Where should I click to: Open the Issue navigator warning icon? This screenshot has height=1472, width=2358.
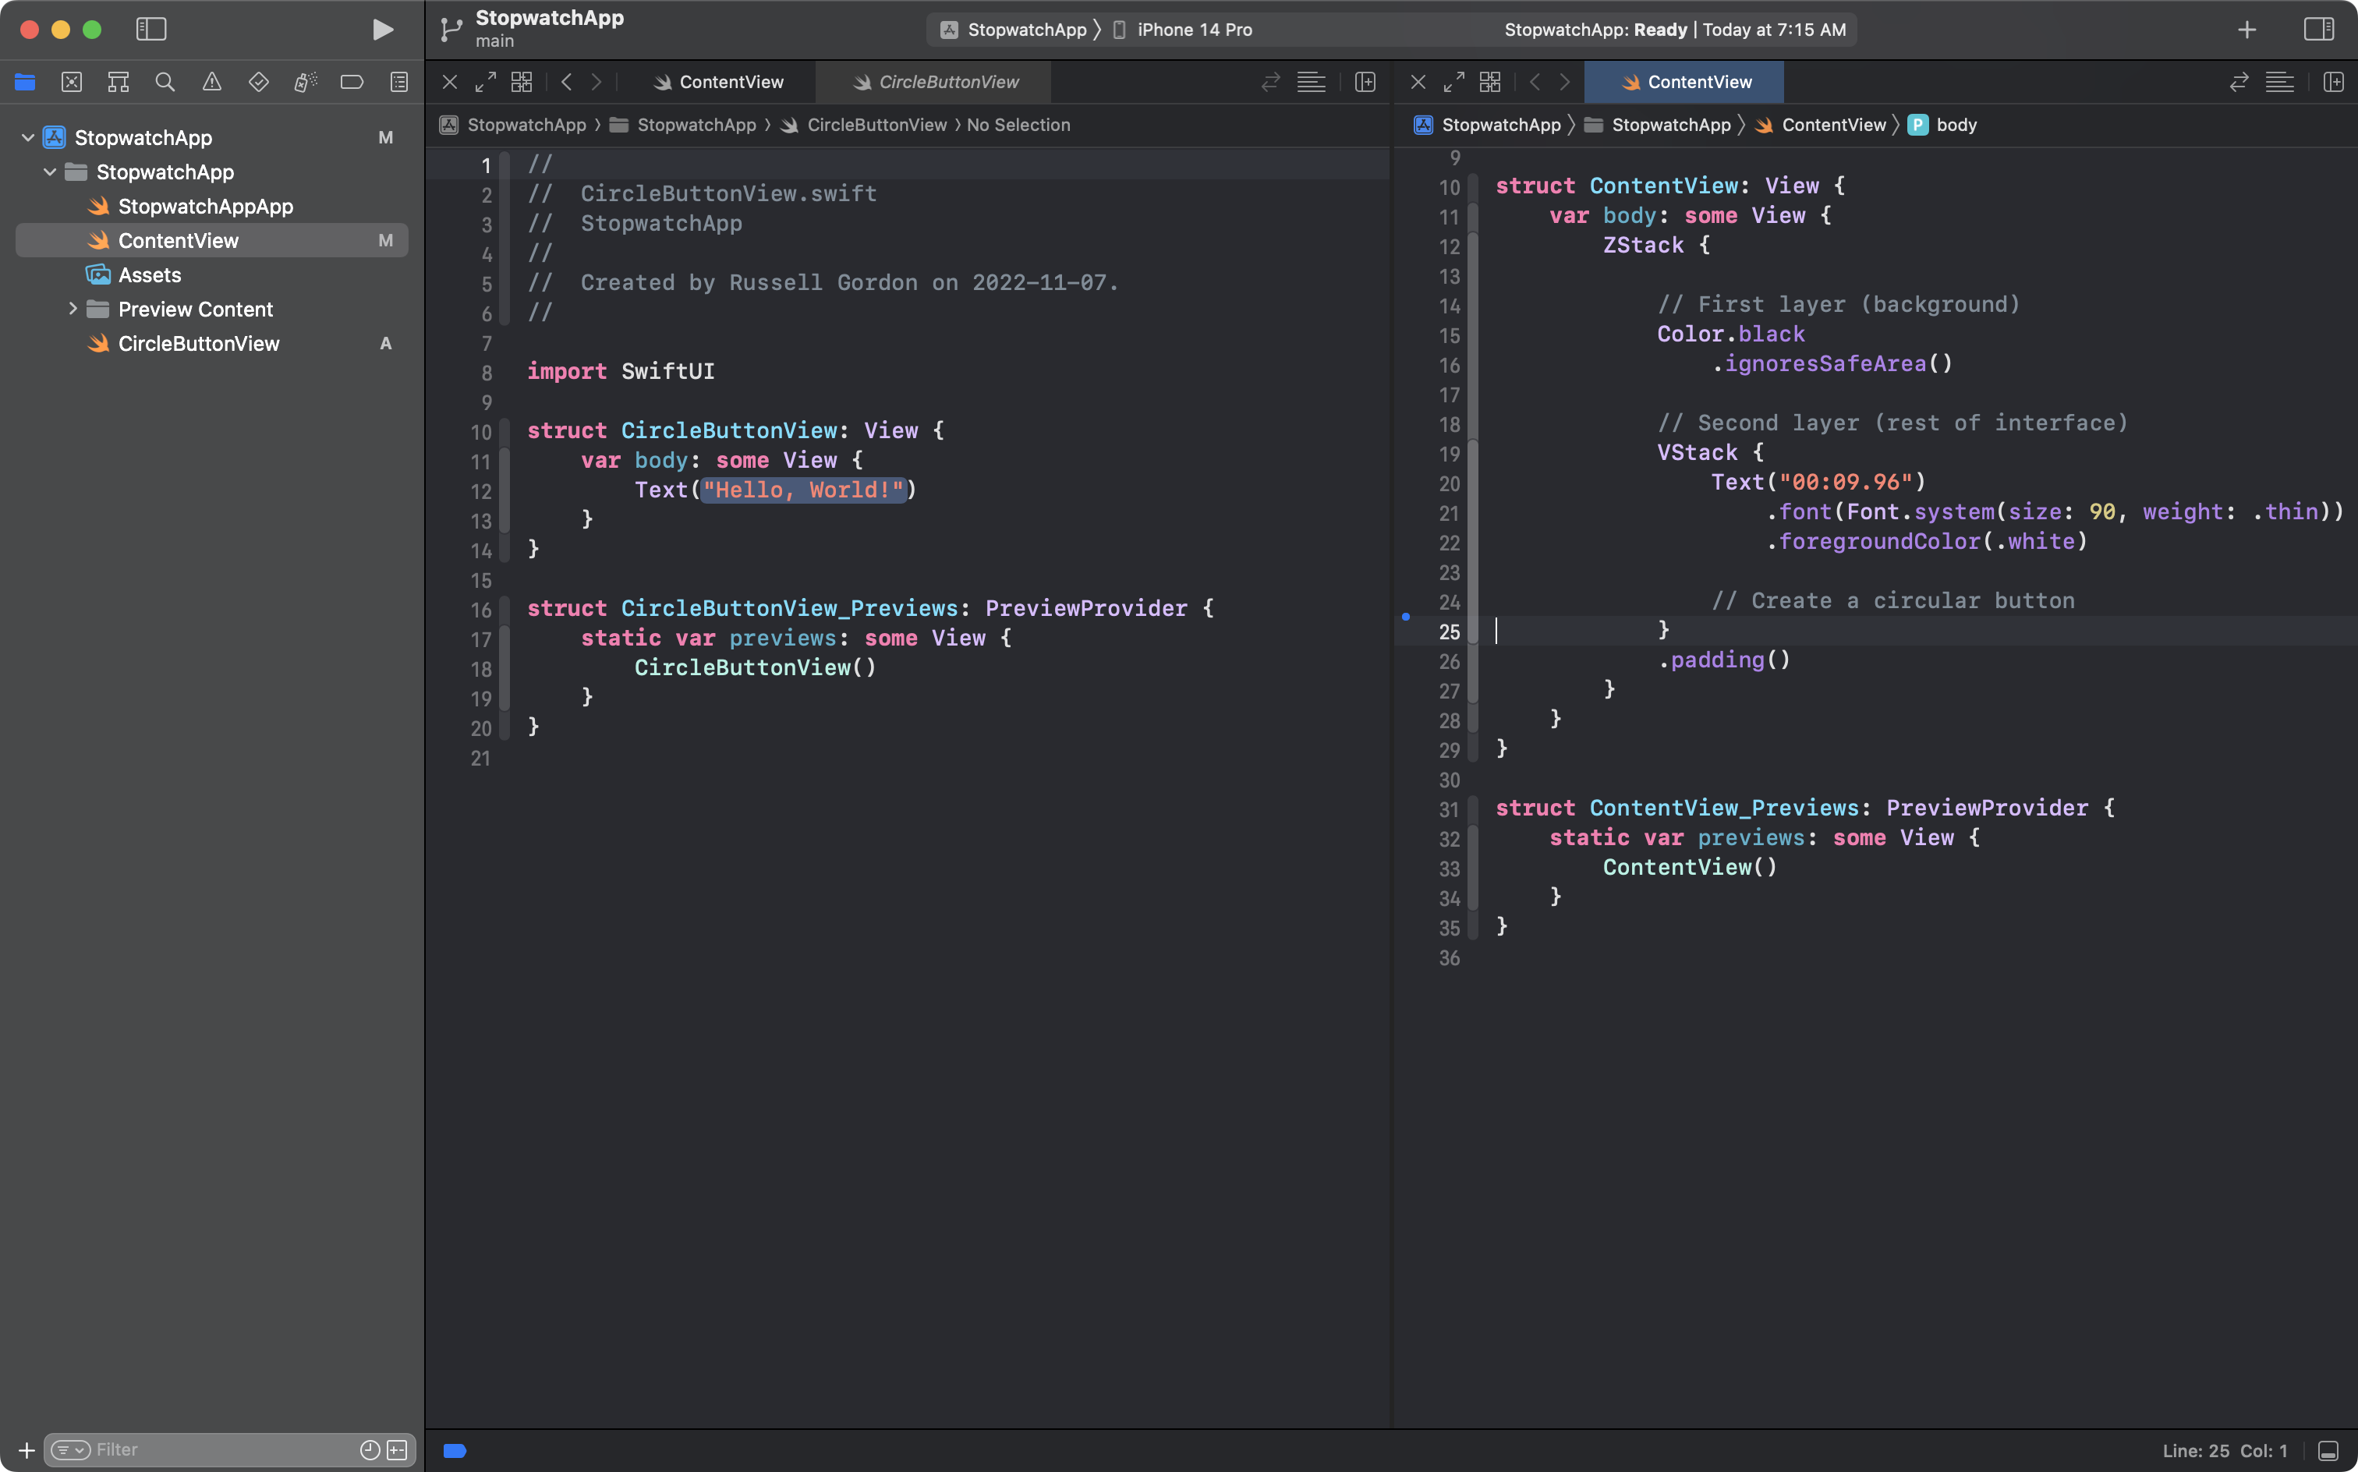[x=211, y=82]
